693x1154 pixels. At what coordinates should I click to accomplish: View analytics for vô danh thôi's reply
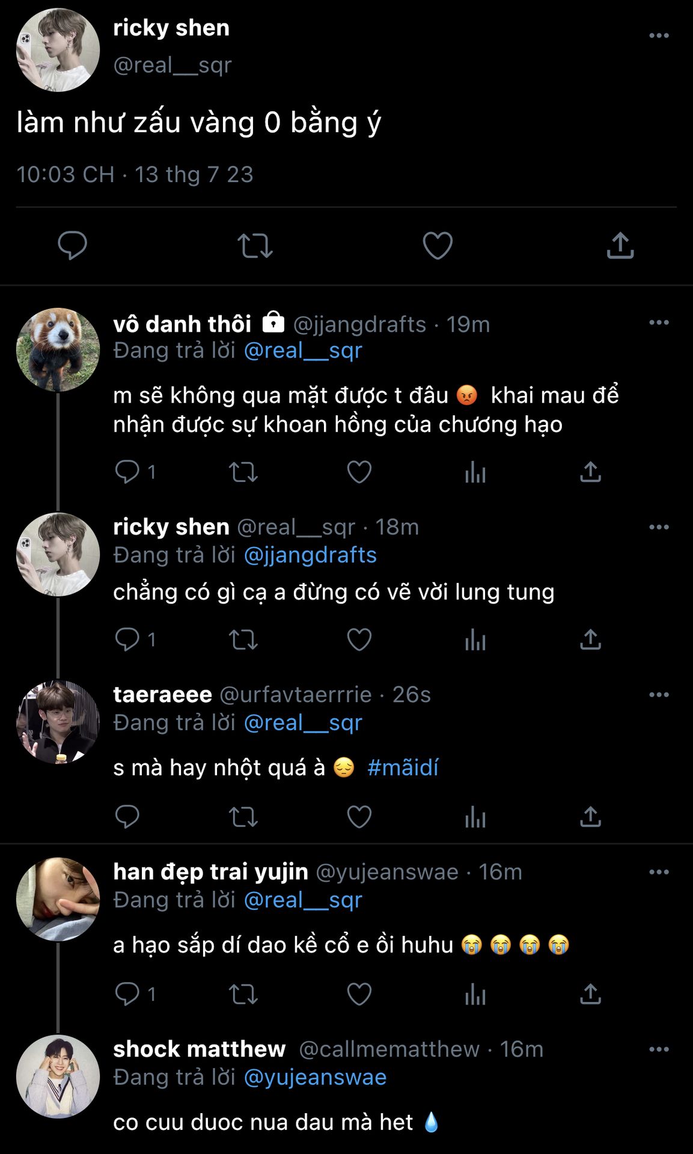[475, 472]
